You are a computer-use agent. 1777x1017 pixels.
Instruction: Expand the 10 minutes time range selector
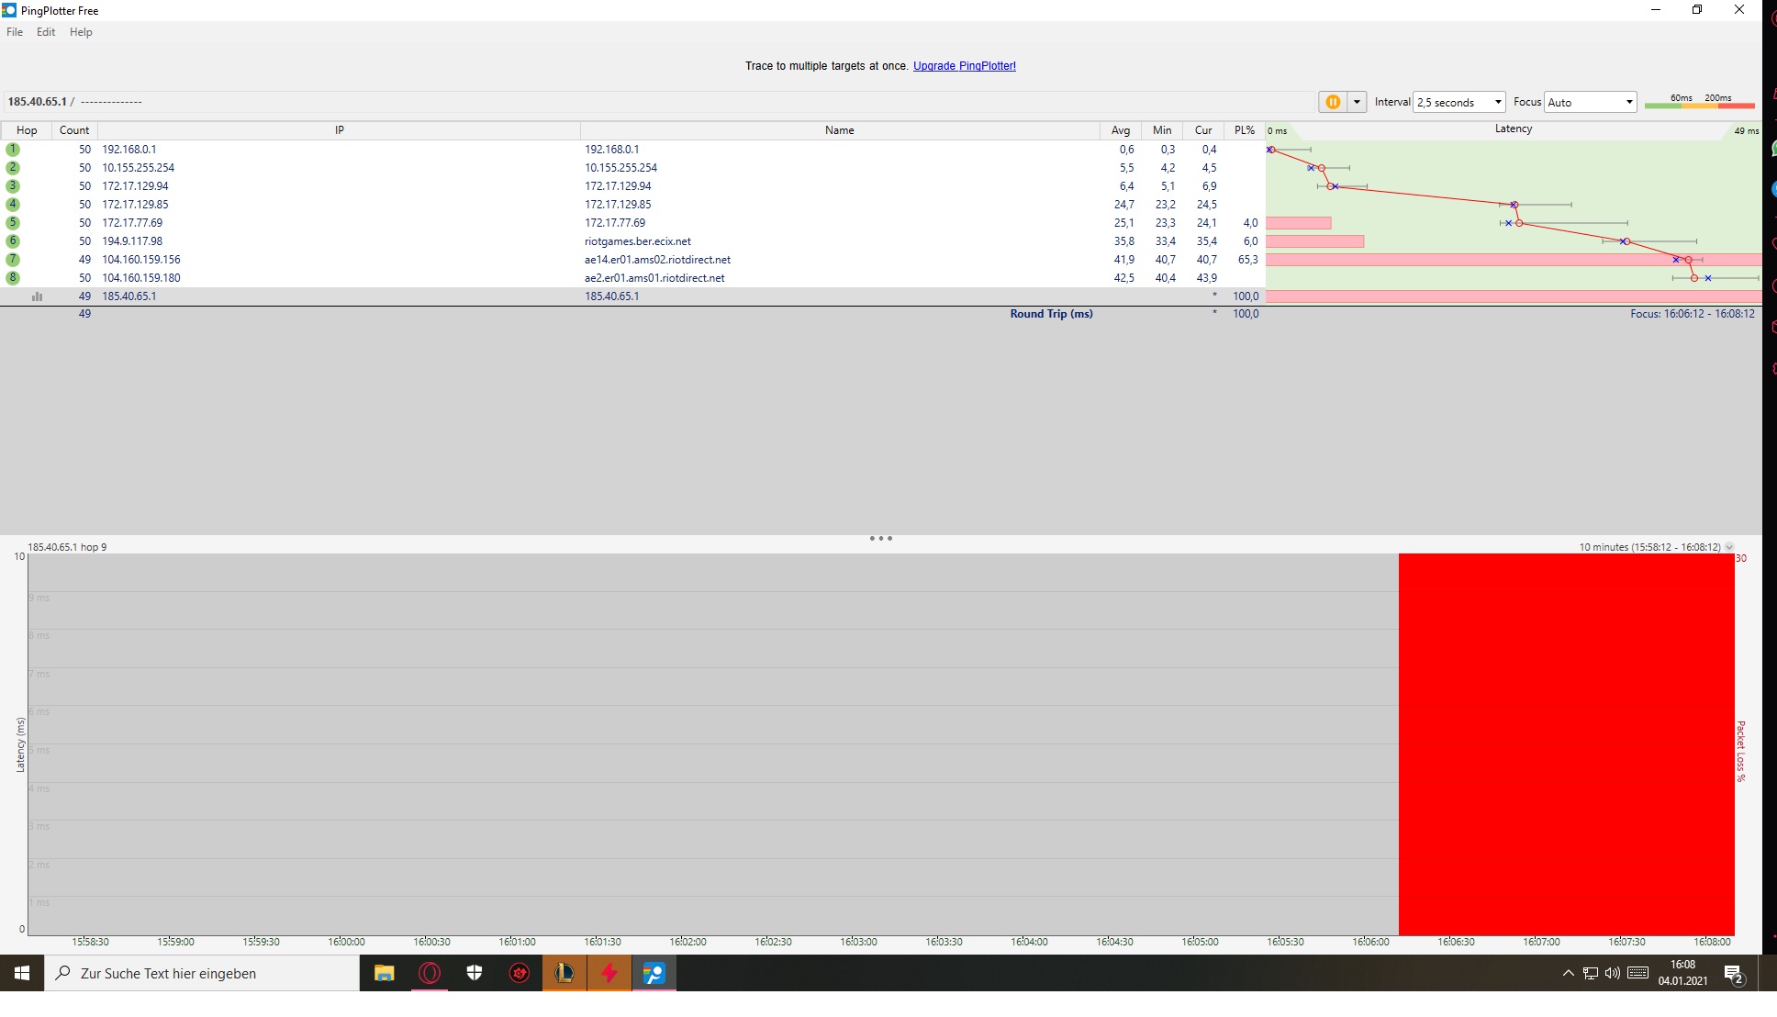(1729, 547)
